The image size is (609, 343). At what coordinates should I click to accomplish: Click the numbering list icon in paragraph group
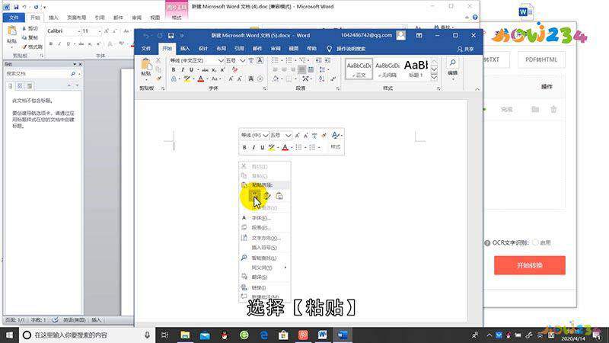(289, 60)
